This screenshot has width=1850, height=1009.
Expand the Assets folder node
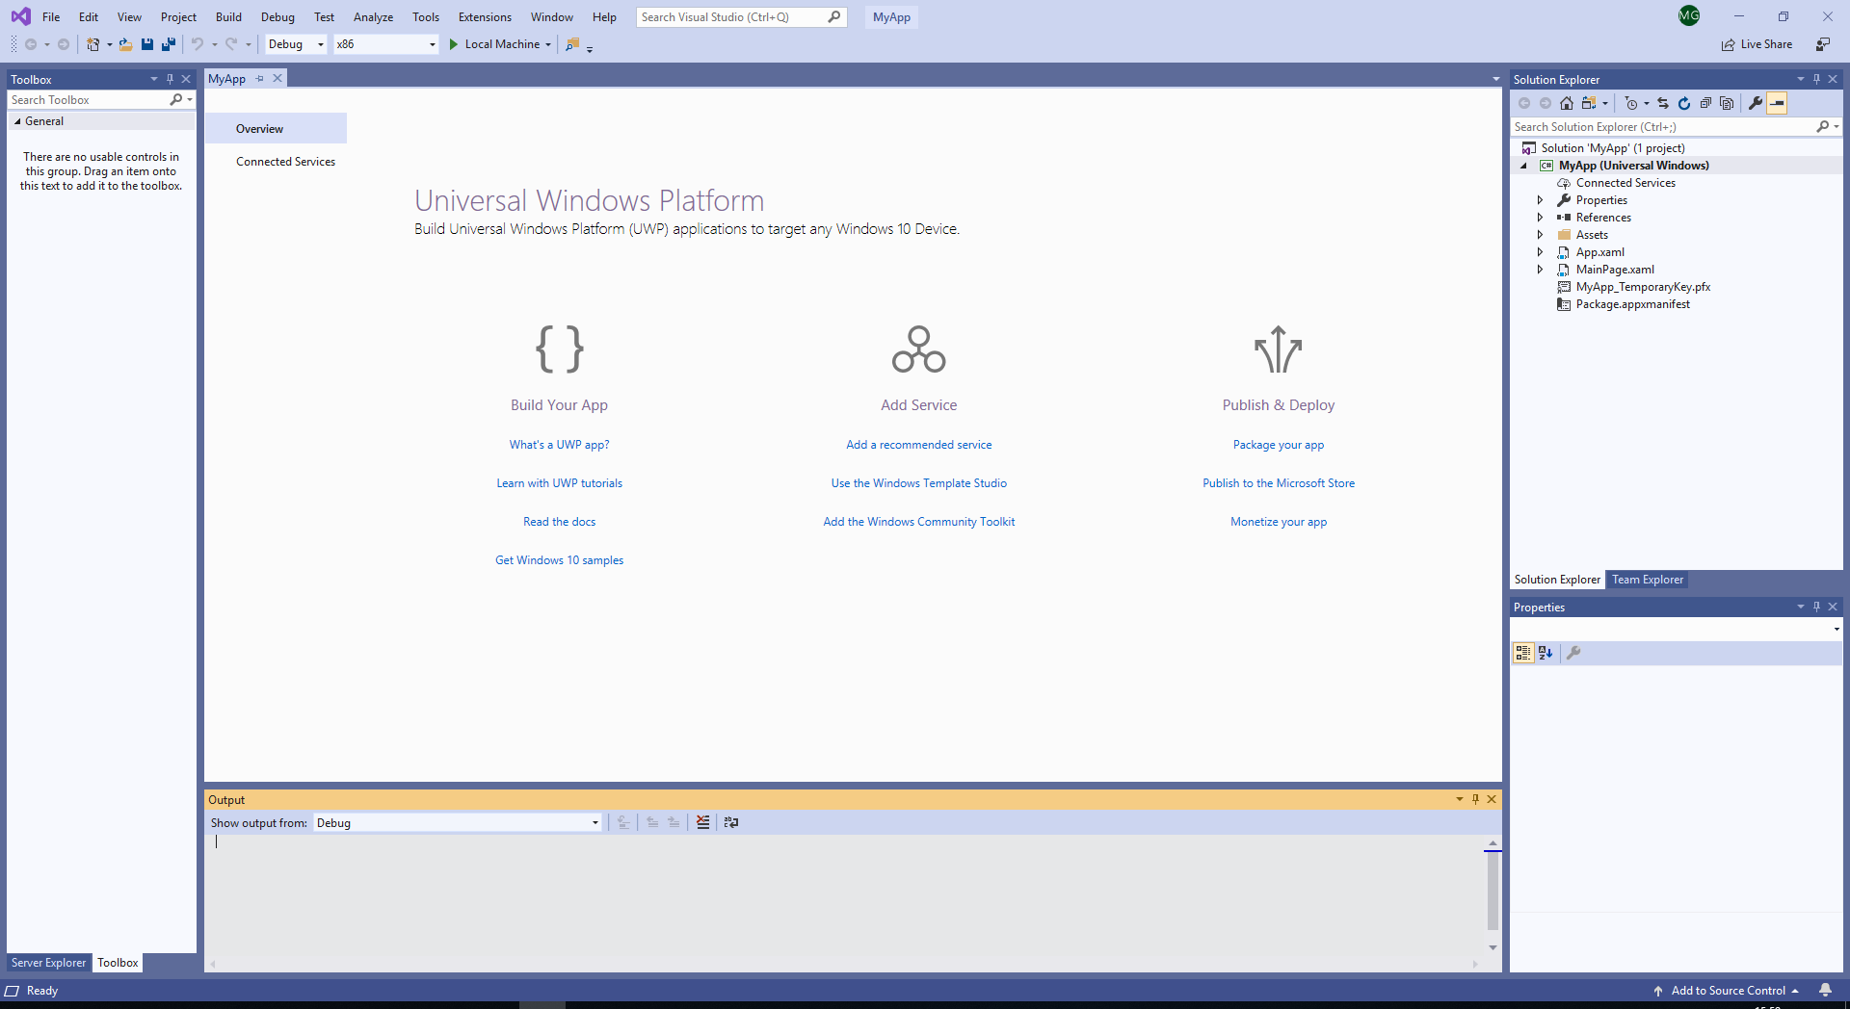(x=1540, y=235)
